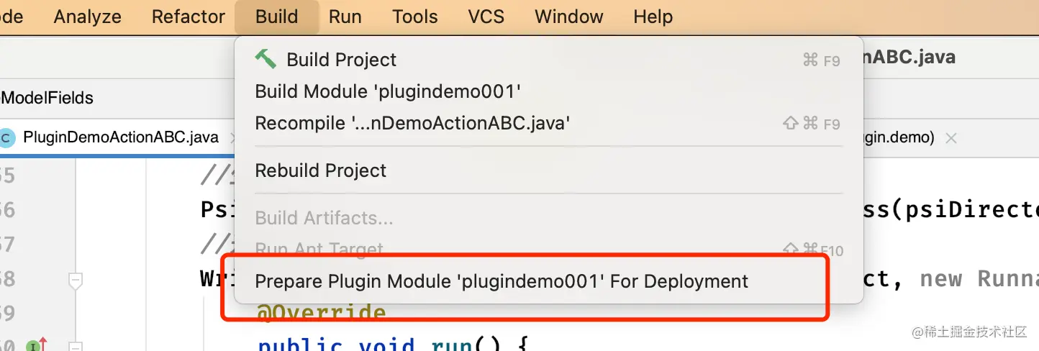The image size is (1039, 351).
Task: Close the plugin.demo editor tab
Action: pyautogui.click(x=950, y=137)
